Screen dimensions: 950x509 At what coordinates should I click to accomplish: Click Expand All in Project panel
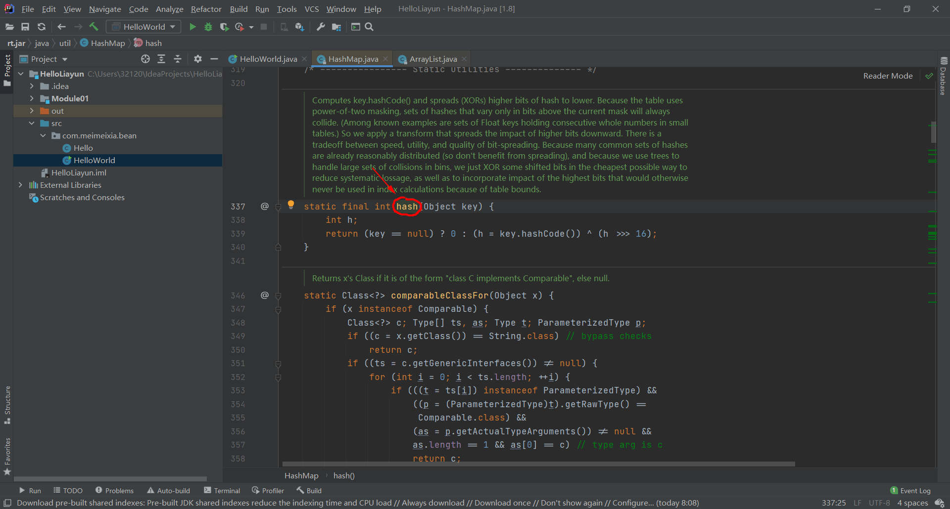point(161,59)
